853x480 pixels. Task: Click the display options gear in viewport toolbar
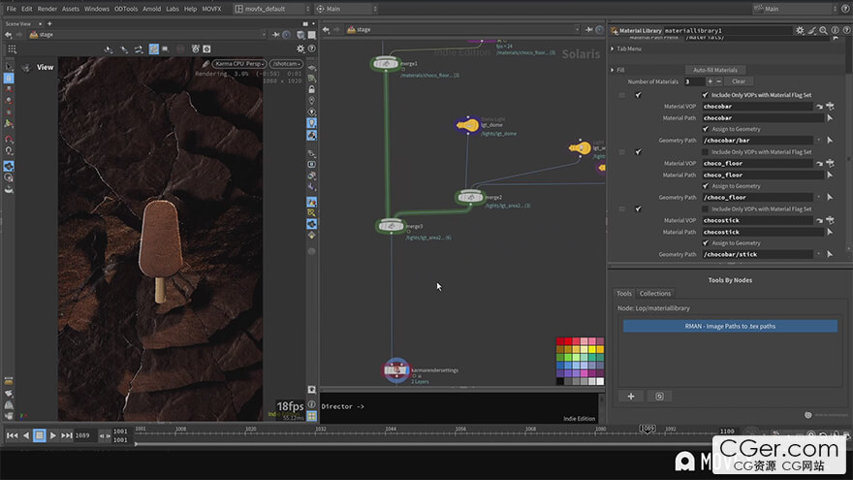click(x=300, y=49)
